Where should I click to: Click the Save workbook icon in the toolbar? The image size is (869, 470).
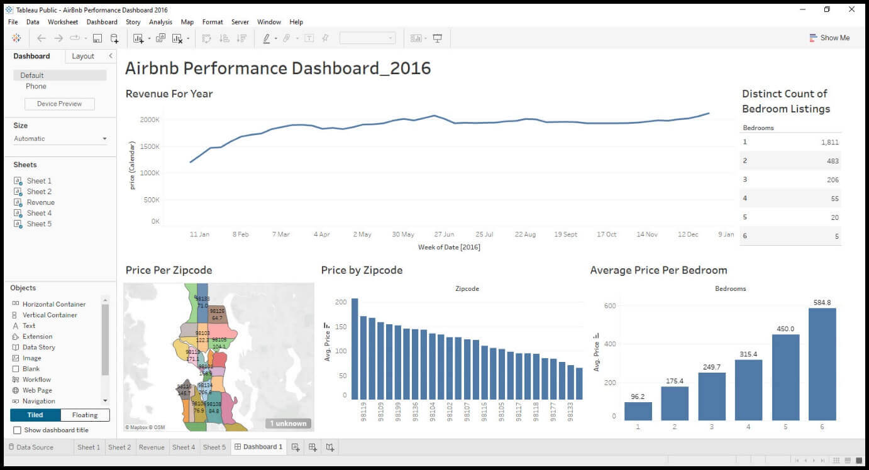click(96, 38)
